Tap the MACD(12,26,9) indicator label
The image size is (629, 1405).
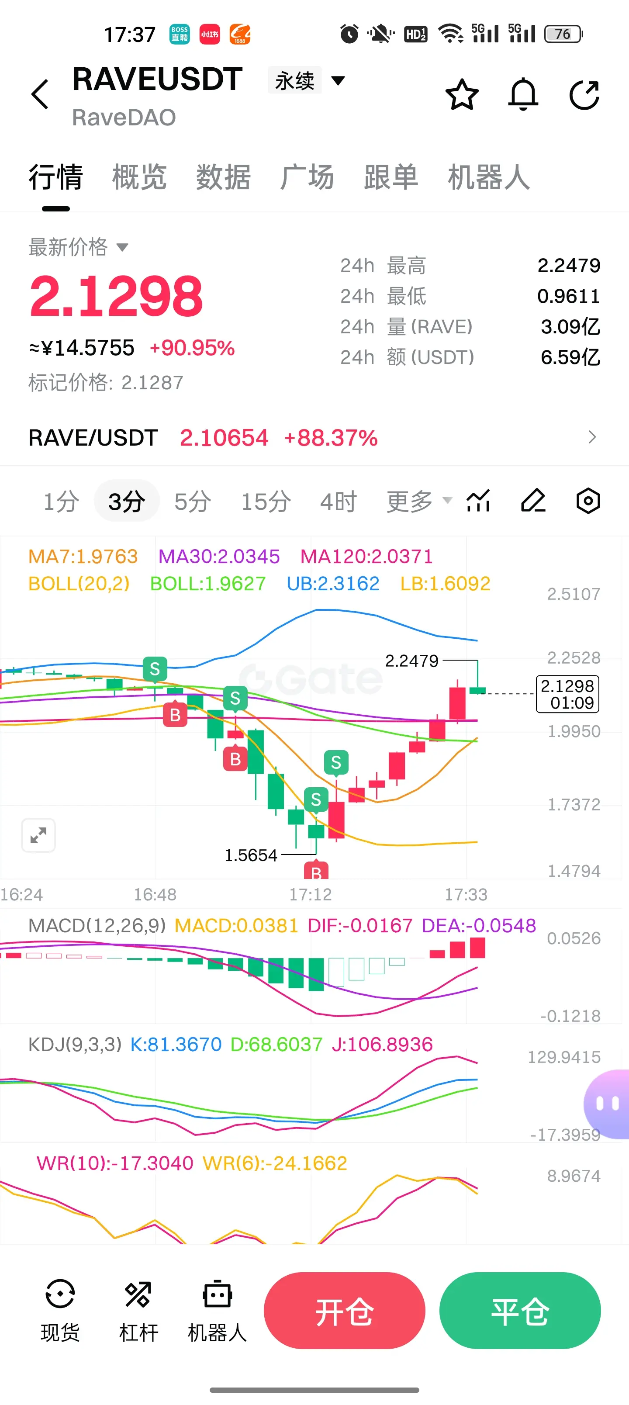click(97, 926)
